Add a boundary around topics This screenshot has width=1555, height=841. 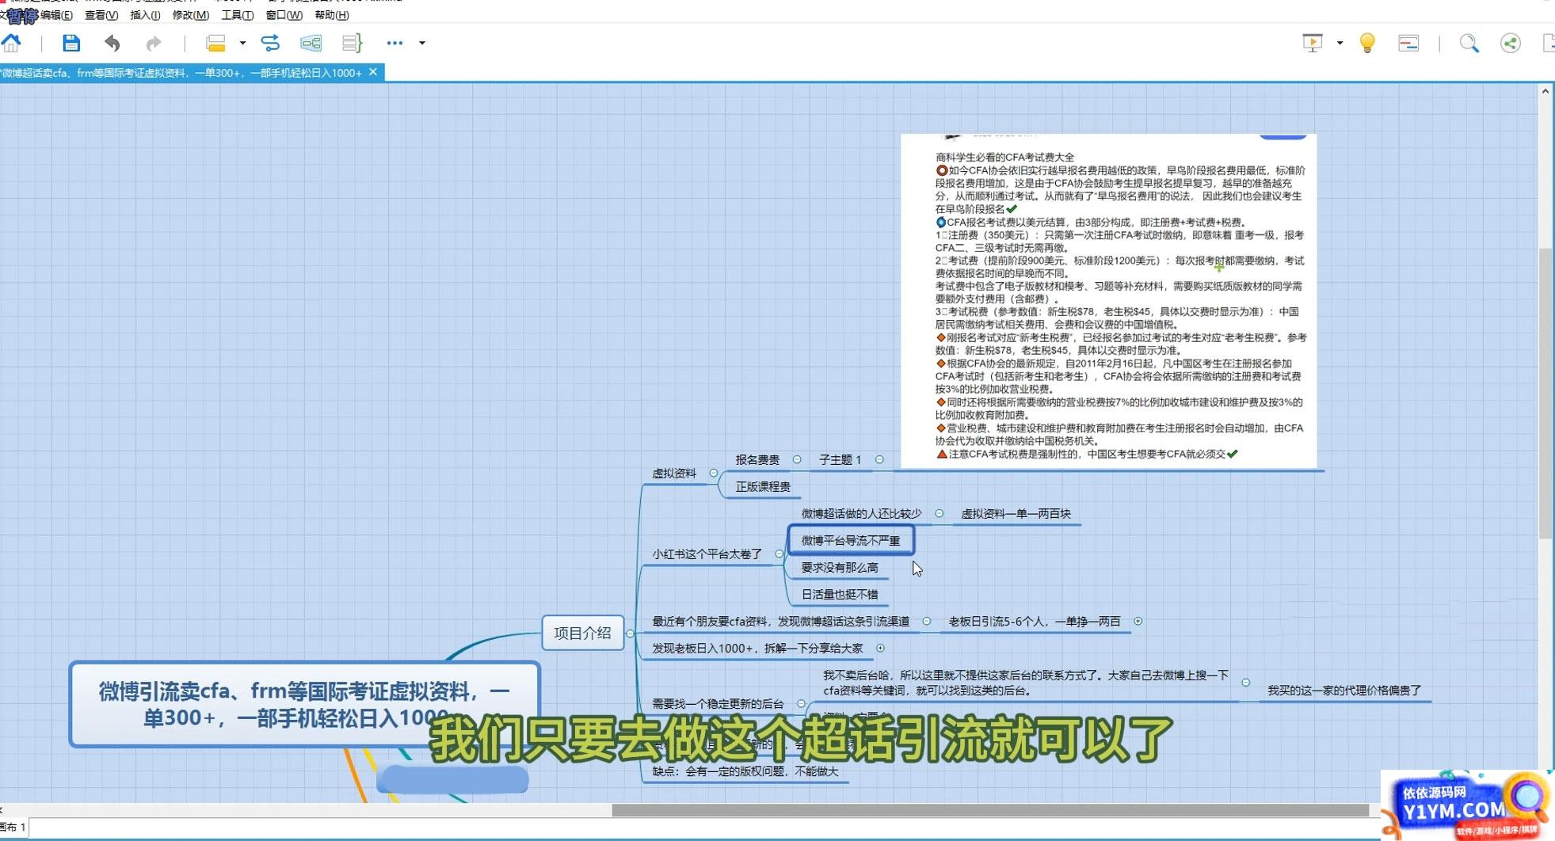pyautogui.click(x=311, y=43)
